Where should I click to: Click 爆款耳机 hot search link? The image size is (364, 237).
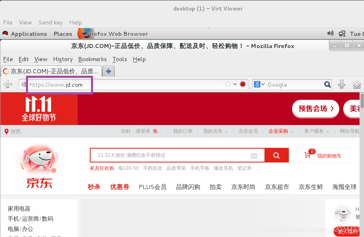(223, 168)
